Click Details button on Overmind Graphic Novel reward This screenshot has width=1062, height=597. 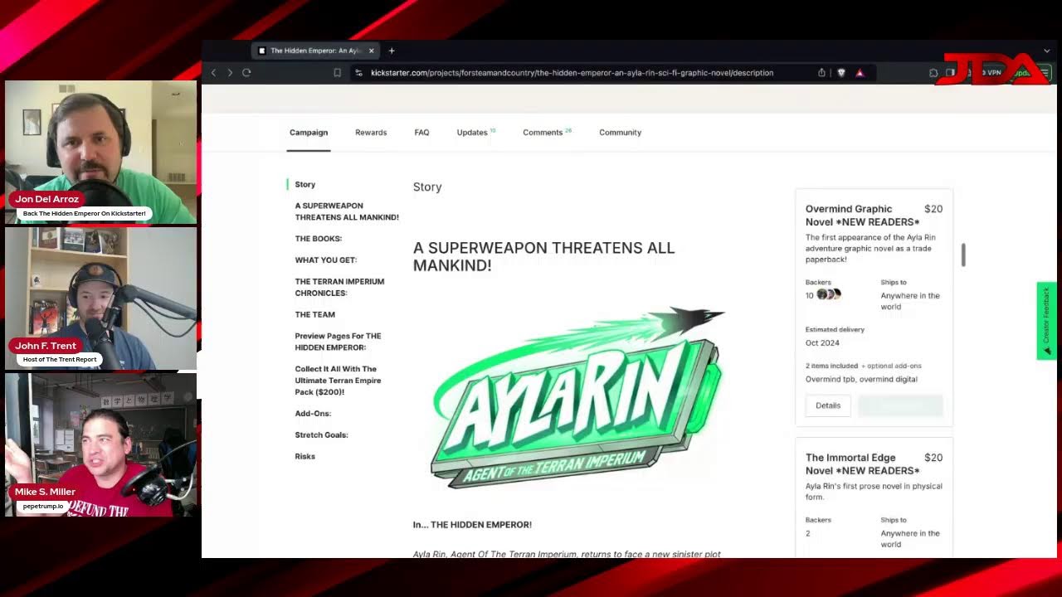828,405
